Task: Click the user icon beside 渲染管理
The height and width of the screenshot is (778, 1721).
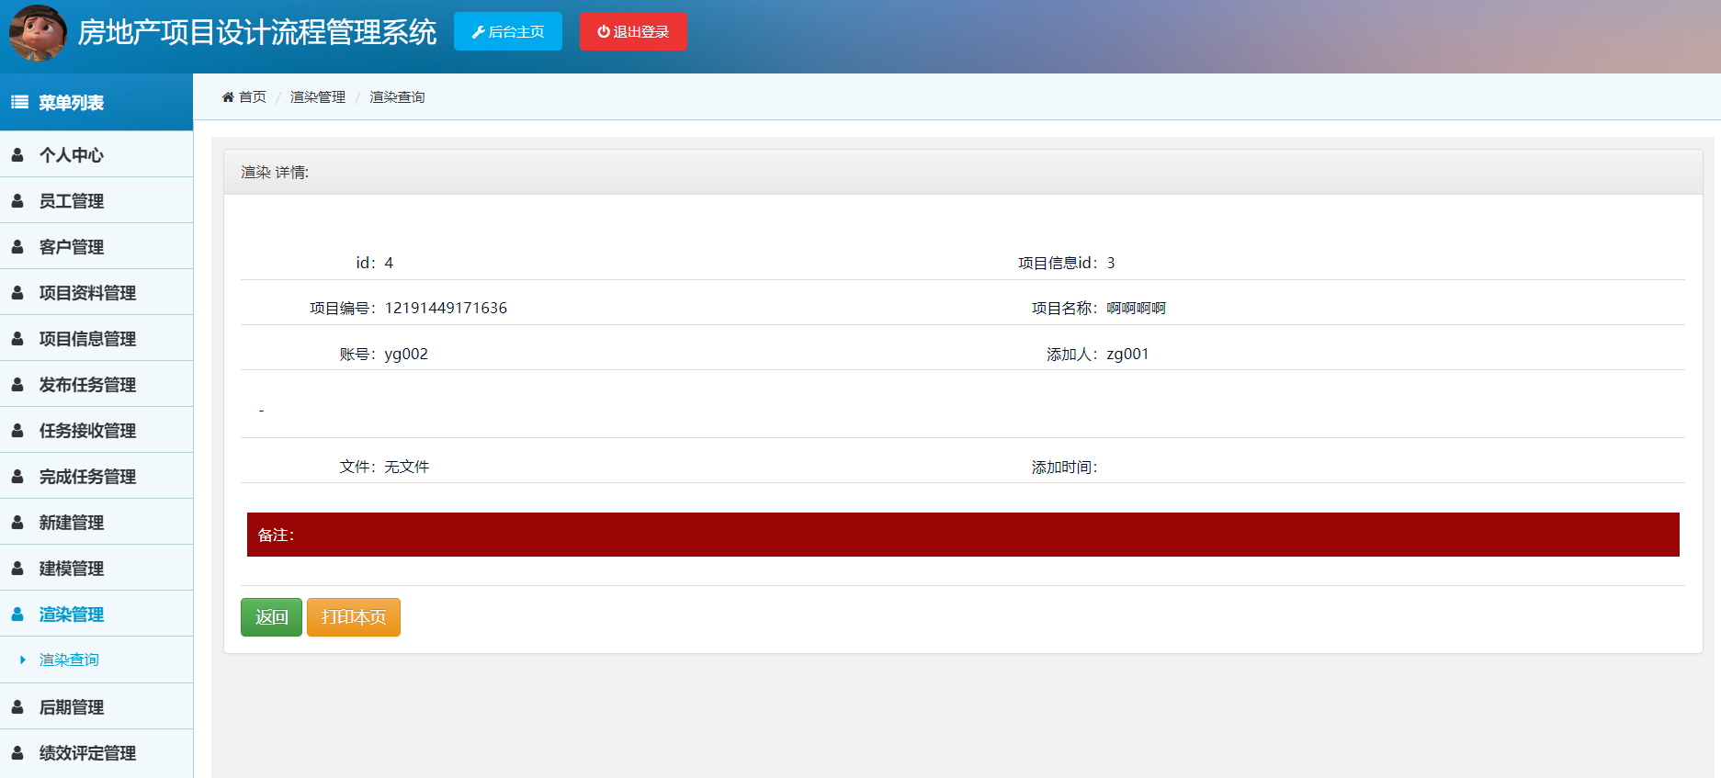Action: [x=17, y=614]
